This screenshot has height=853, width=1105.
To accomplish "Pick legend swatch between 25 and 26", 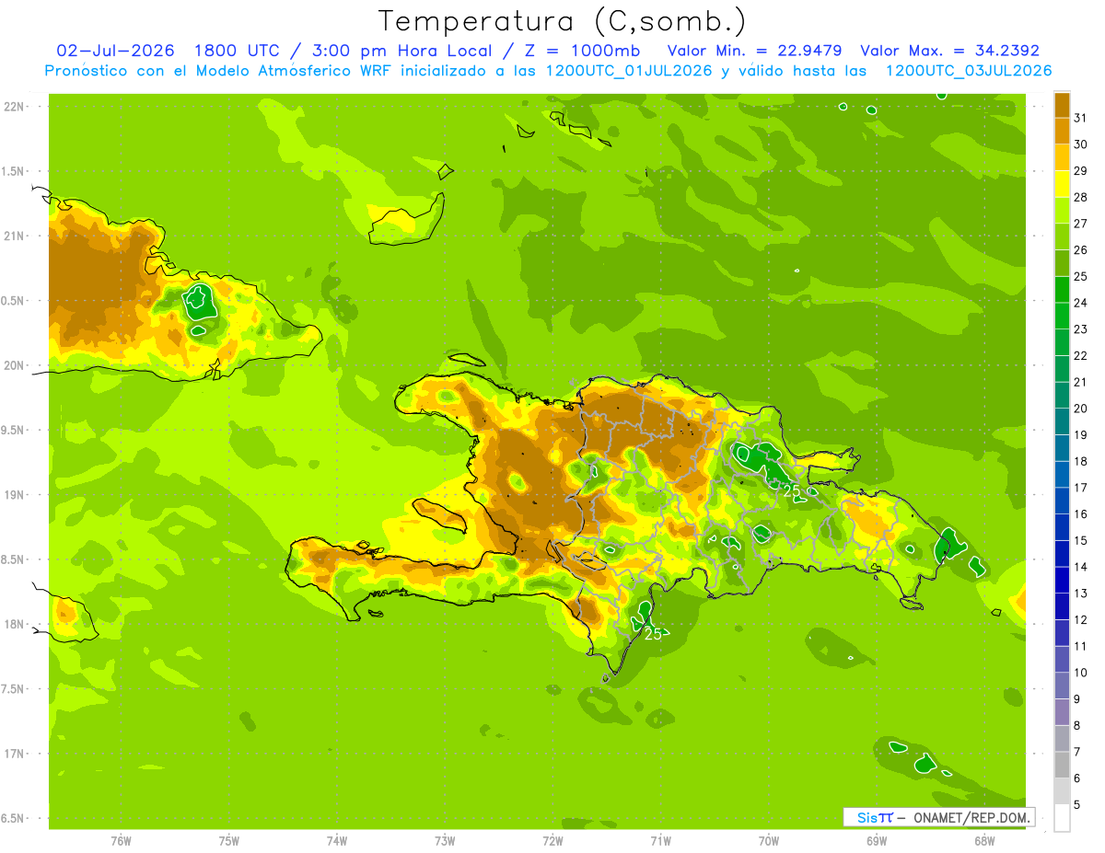I will pos(1062,262).
